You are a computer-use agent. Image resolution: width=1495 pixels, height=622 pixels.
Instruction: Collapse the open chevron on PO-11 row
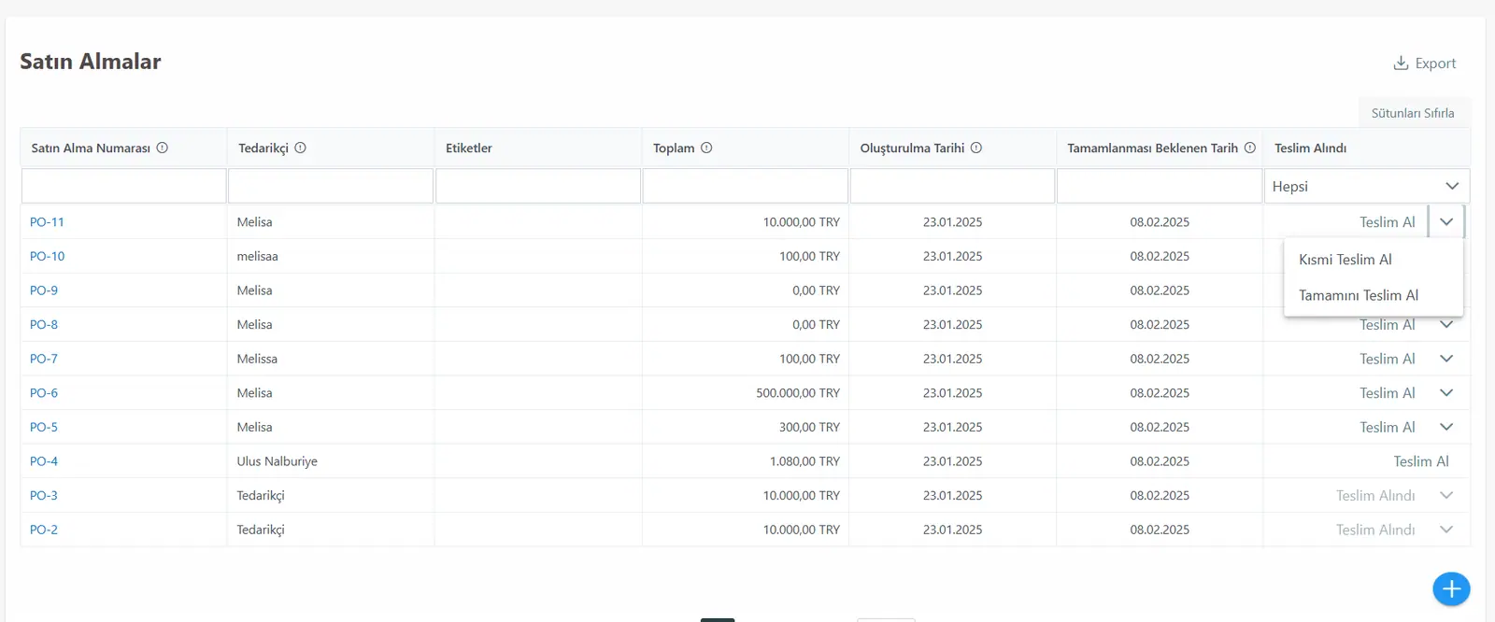coord(1446,222)
